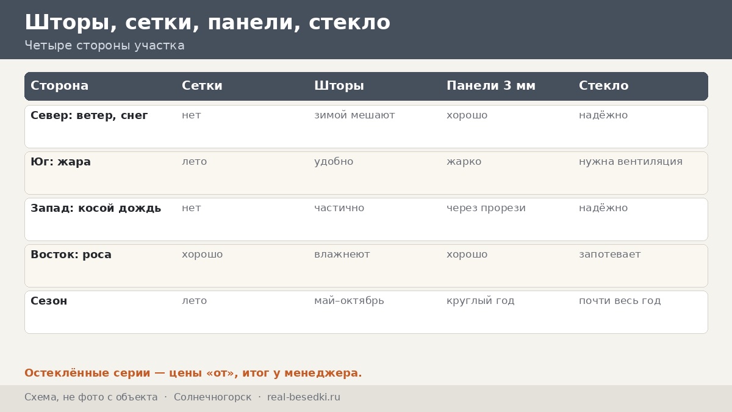This screenshot has height=412, width=732.
Task: Select the "Стекло" column header
Action: (x=603, y=86)
